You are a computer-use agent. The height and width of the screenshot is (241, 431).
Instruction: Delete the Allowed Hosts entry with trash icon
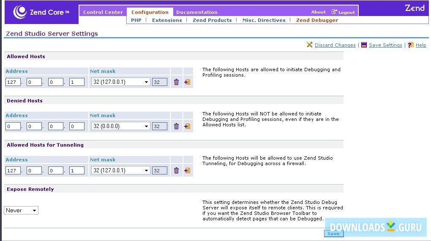pos(177,82)
